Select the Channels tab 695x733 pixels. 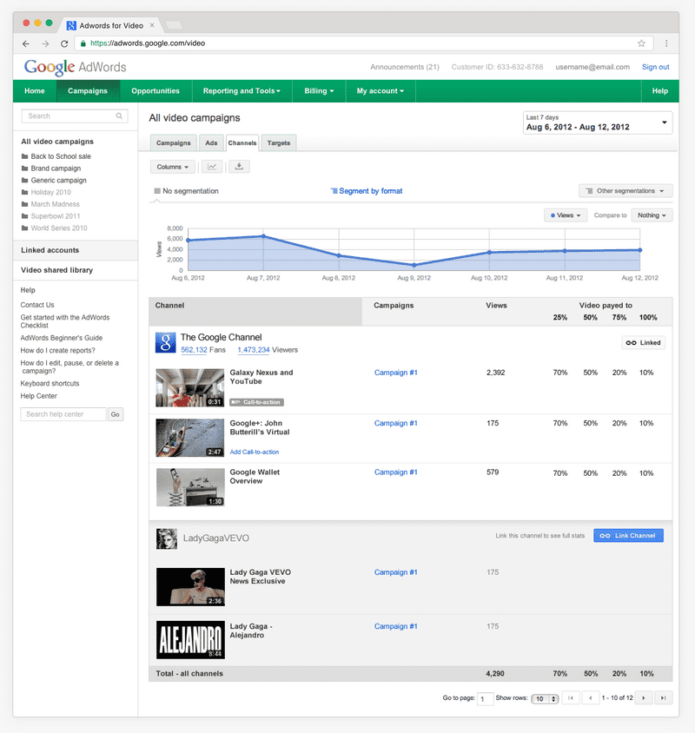point(242,142)
